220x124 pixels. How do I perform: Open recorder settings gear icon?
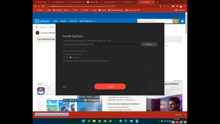[x=185, y=122]
